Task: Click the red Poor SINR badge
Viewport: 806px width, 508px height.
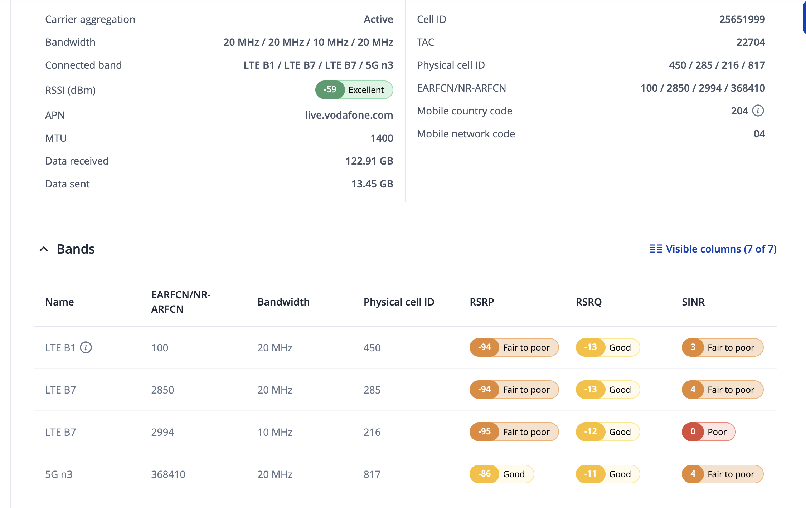Action: click(x=708, y=432)
